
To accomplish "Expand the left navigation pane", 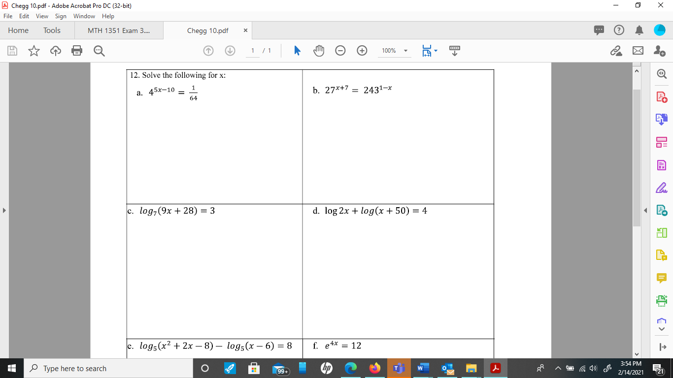I will point(4,209).
